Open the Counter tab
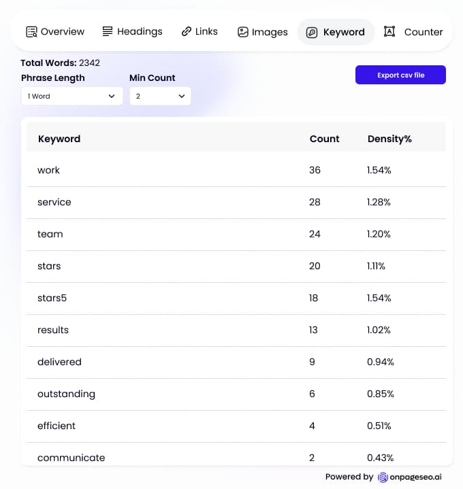The width and height of the screenshot is (463, 489). tap(413, 32)
